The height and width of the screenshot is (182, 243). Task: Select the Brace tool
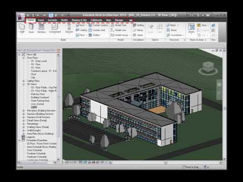[x=172, y=30]
